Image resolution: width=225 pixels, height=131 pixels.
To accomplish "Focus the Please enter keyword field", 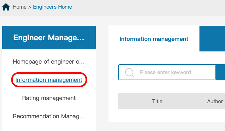I will tap(167, 72).
